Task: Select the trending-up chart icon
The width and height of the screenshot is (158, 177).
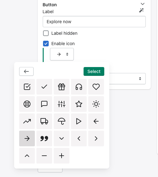Action: click(27, 121)
